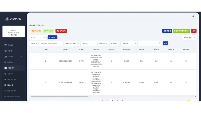Click the 주문 관리 icon in sidebar
Screen dimensions: 201x113
pyautogui.click(x=5, y=62)
